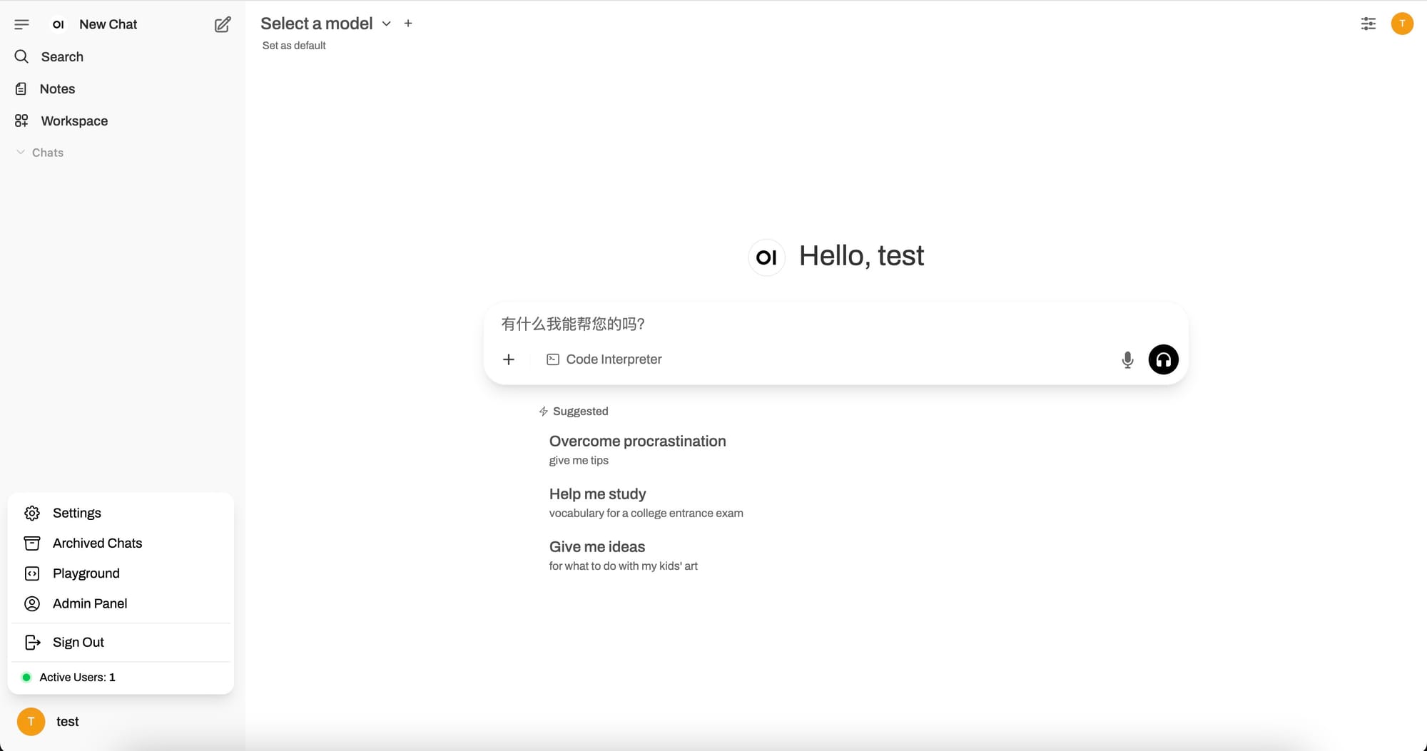
Task: Click the Admin Panel person icon
Action: [32, 603]
